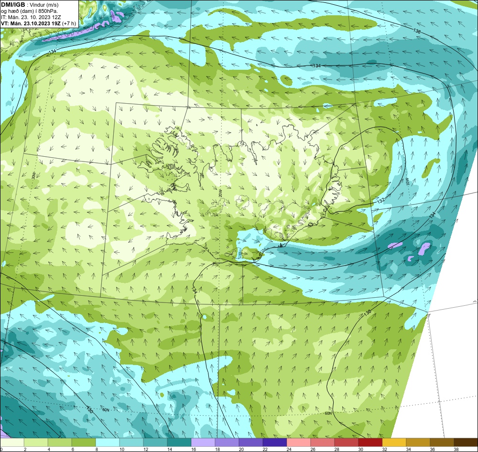This screenshot has width=478, height=452.
Task: Click the 'Vindur (m/s)' header label
Action: [x=45, y=5]
